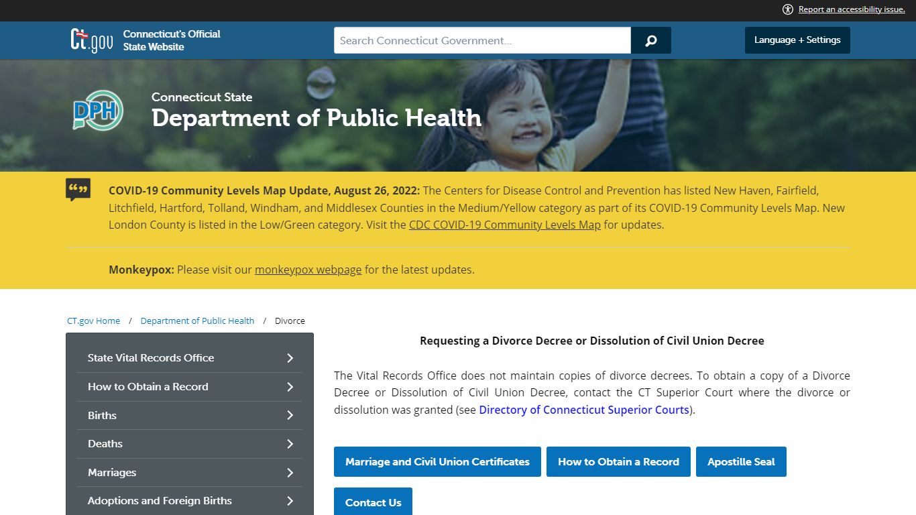Open State Vital Records Office menu item
This screenshot has height=515, width=916.
tap(190, 358)
